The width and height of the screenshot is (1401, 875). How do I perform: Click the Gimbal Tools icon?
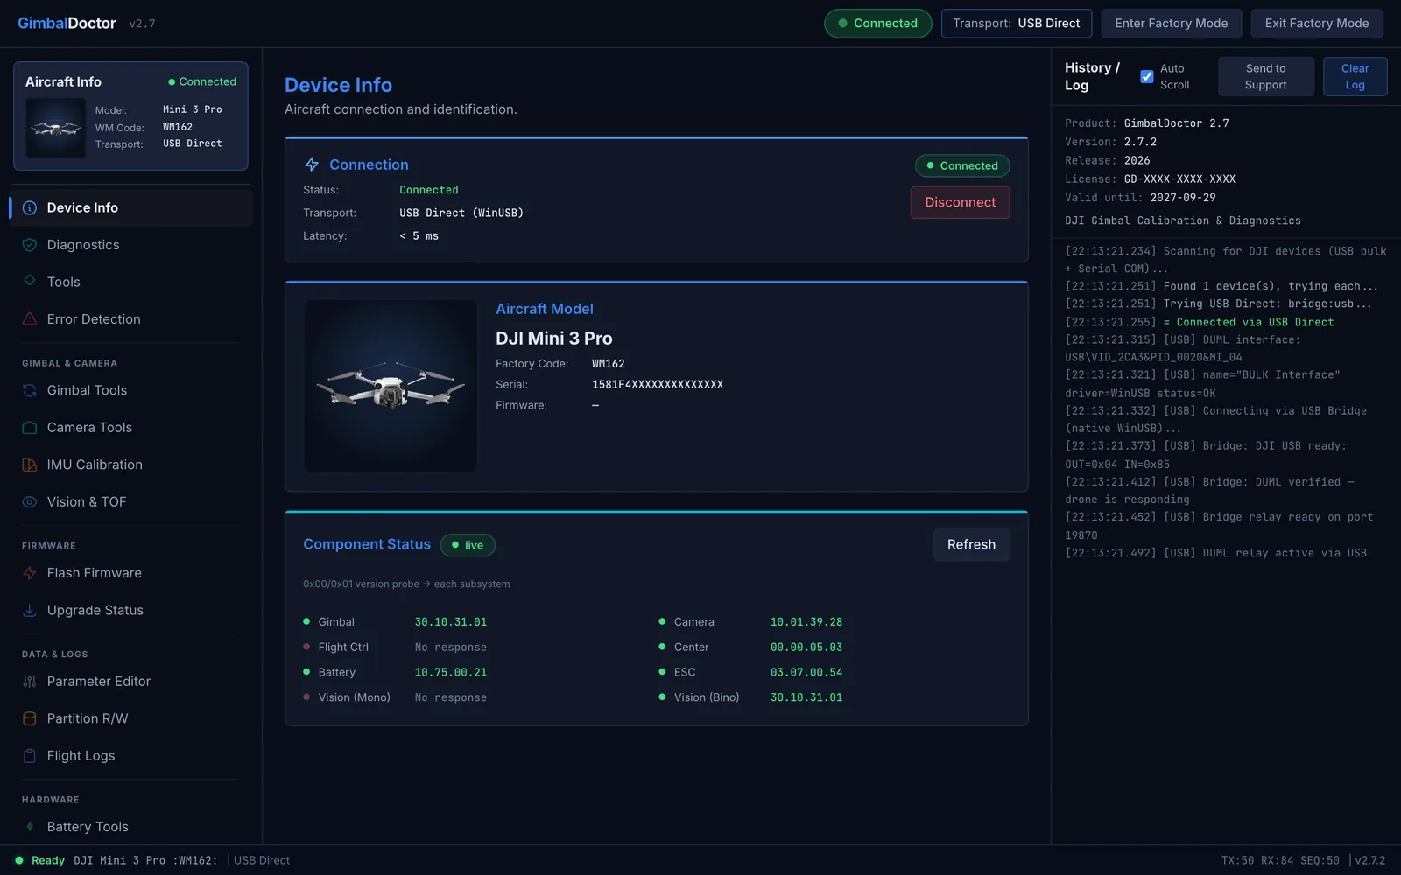(x=30, y=390)
